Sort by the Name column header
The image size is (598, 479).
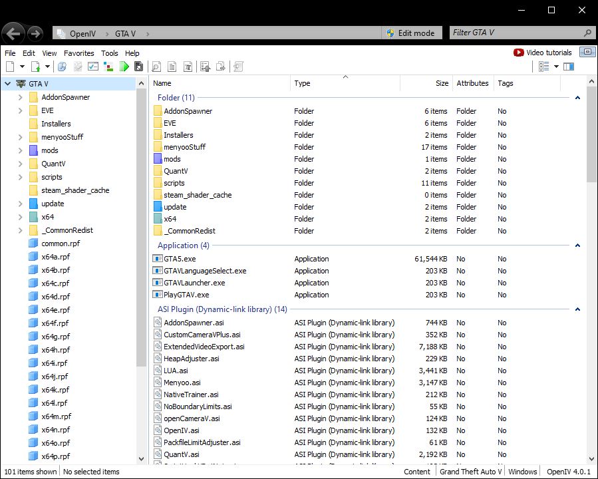[220, 83]
